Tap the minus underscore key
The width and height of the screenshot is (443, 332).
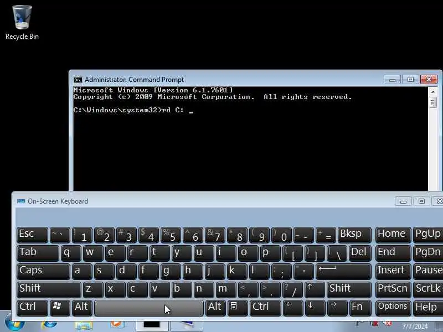pos(303,235)
